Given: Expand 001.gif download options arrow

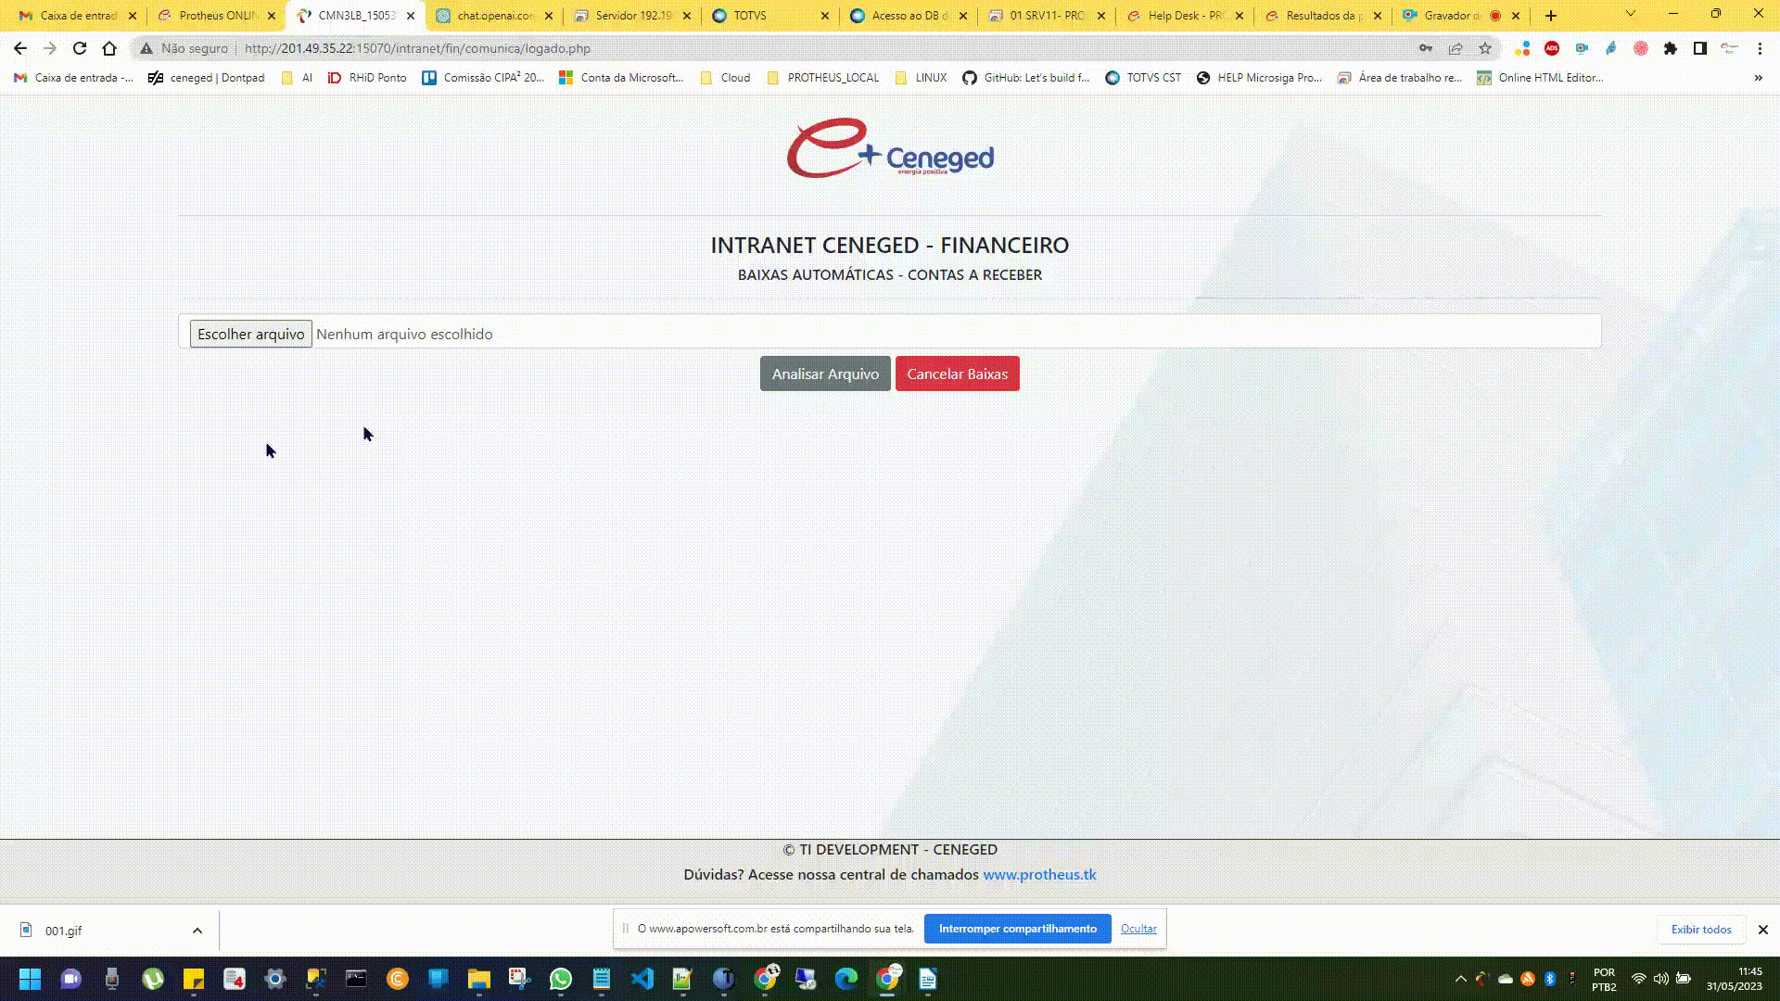Looking at the screenshot, I should [197, 931].
